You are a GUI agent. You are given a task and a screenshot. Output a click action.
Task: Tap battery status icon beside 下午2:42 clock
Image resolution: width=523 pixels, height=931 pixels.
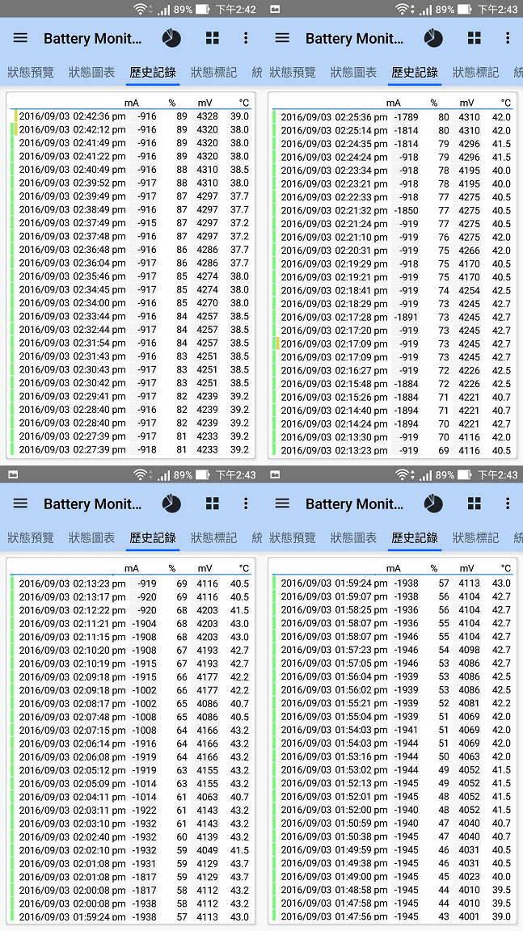pyautogui.click(x=203, y=9)
